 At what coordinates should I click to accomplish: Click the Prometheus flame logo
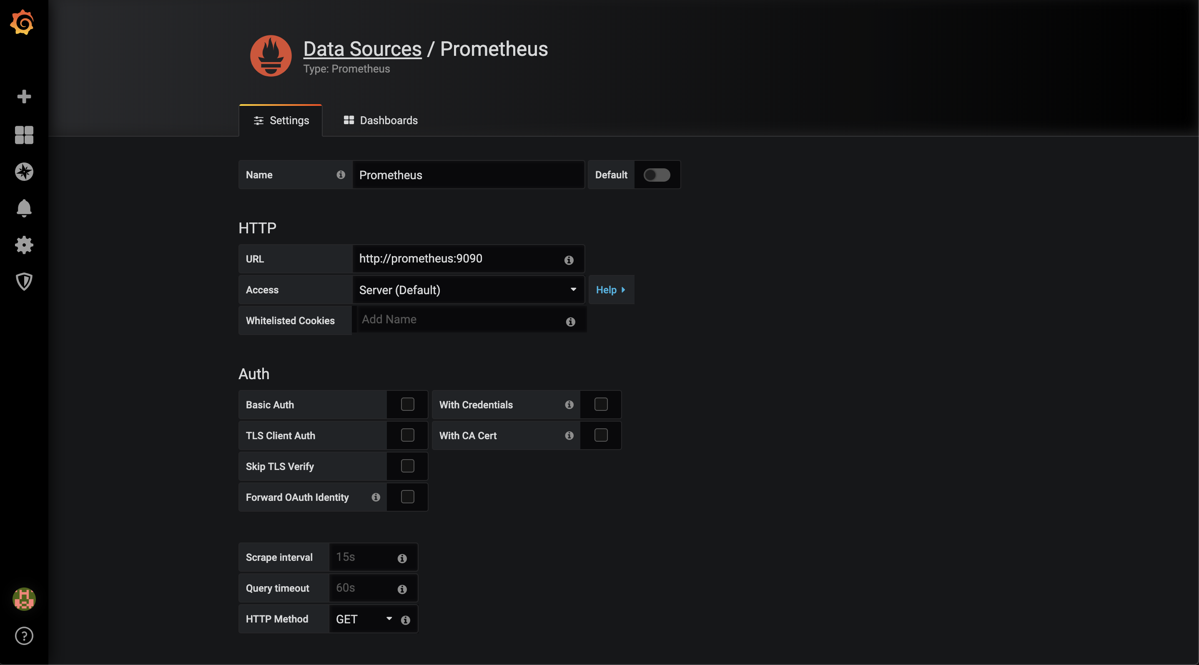pos(271,56)
